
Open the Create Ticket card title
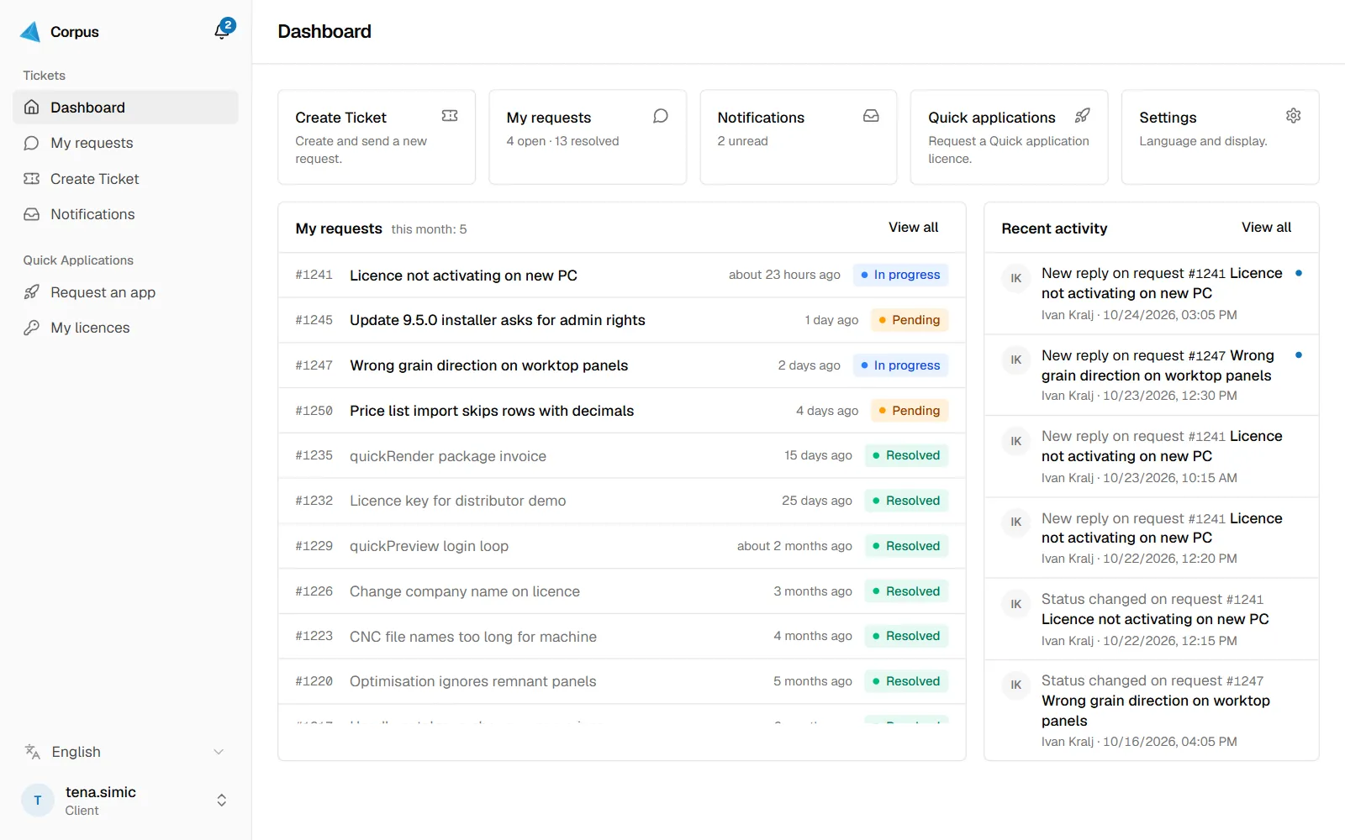[341, 118]
